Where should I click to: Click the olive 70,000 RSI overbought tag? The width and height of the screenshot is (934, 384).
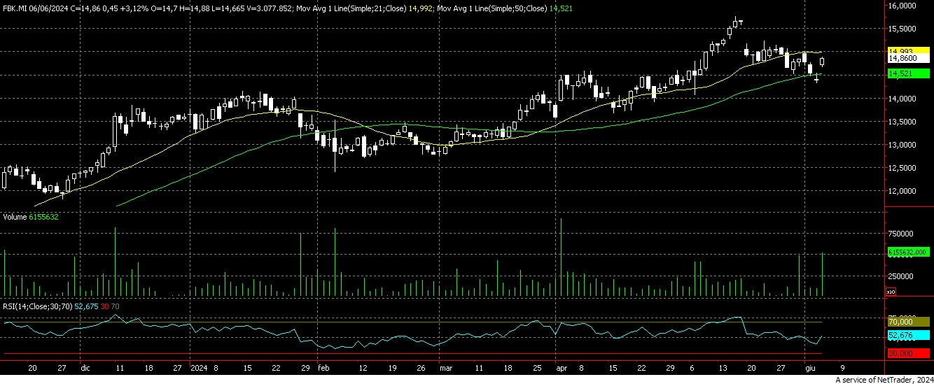pyautogui.click(x=908, y=322)
